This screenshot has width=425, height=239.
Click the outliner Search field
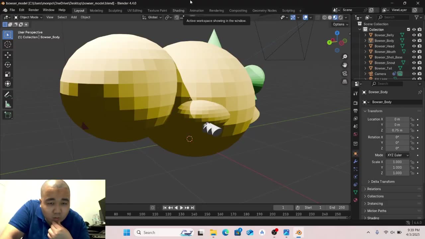point(394,17)
